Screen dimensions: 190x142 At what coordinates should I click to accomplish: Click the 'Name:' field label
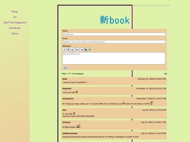click(65, 31)
